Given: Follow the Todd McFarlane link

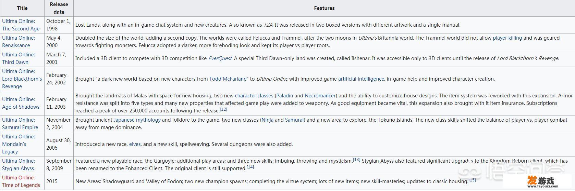Looking at the screenshot, I should click(228, 79).
